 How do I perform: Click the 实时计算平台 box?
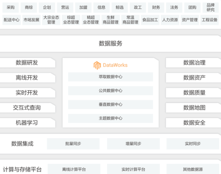pos(133,169)
